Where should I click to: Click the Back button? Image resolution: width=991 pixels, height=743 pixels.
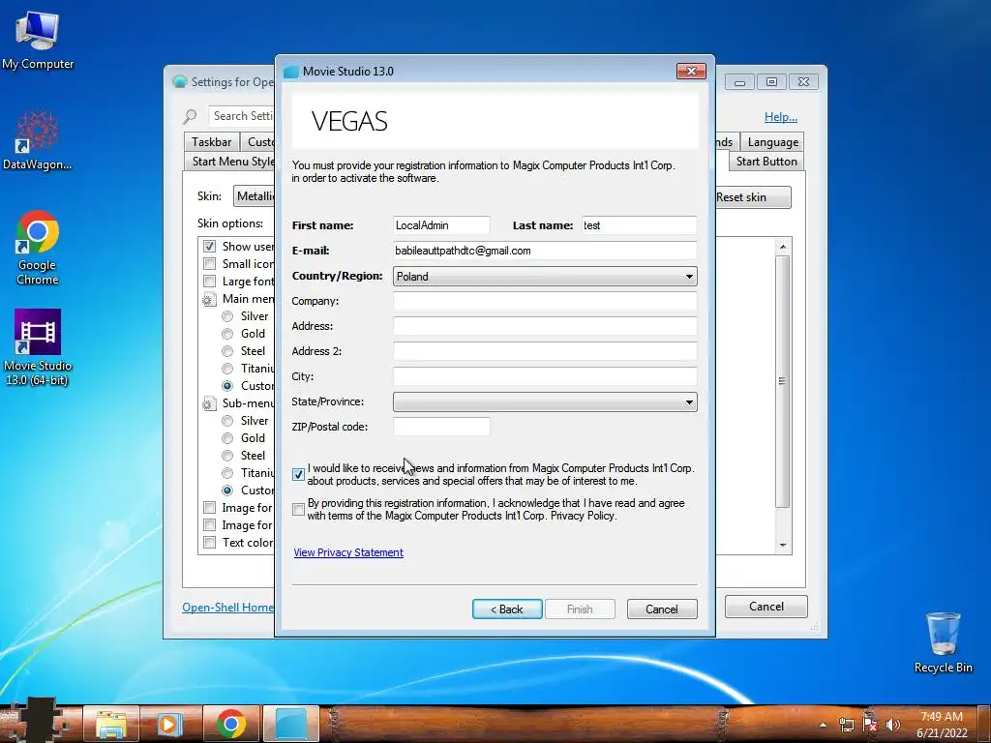[507, 609]
